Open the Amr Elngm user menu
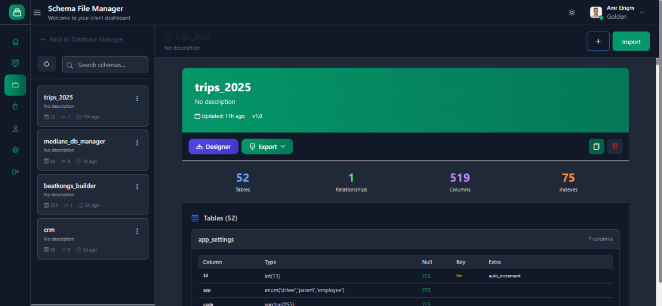 pyautogui.click(x=617, y=13)
